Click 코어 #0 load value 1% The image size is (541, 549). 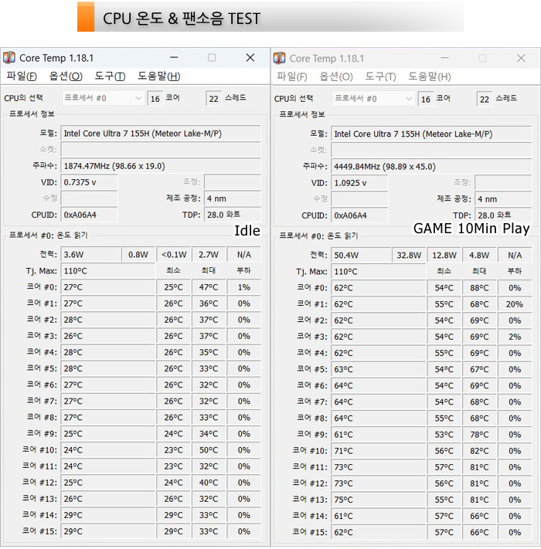[244, 287]
